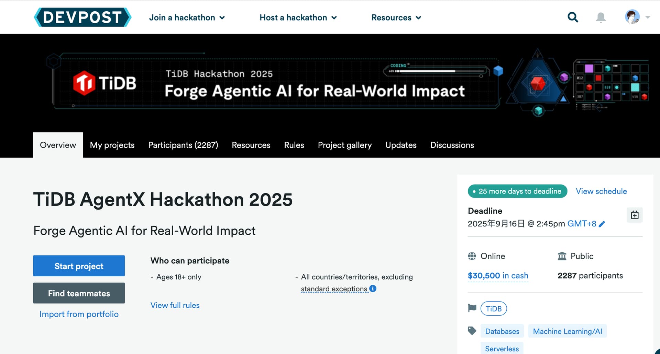Image resolution: width=660 pixels, height=354 pixels.
Task: Click the 2287 participants text
Action: [x=590, y=276]
